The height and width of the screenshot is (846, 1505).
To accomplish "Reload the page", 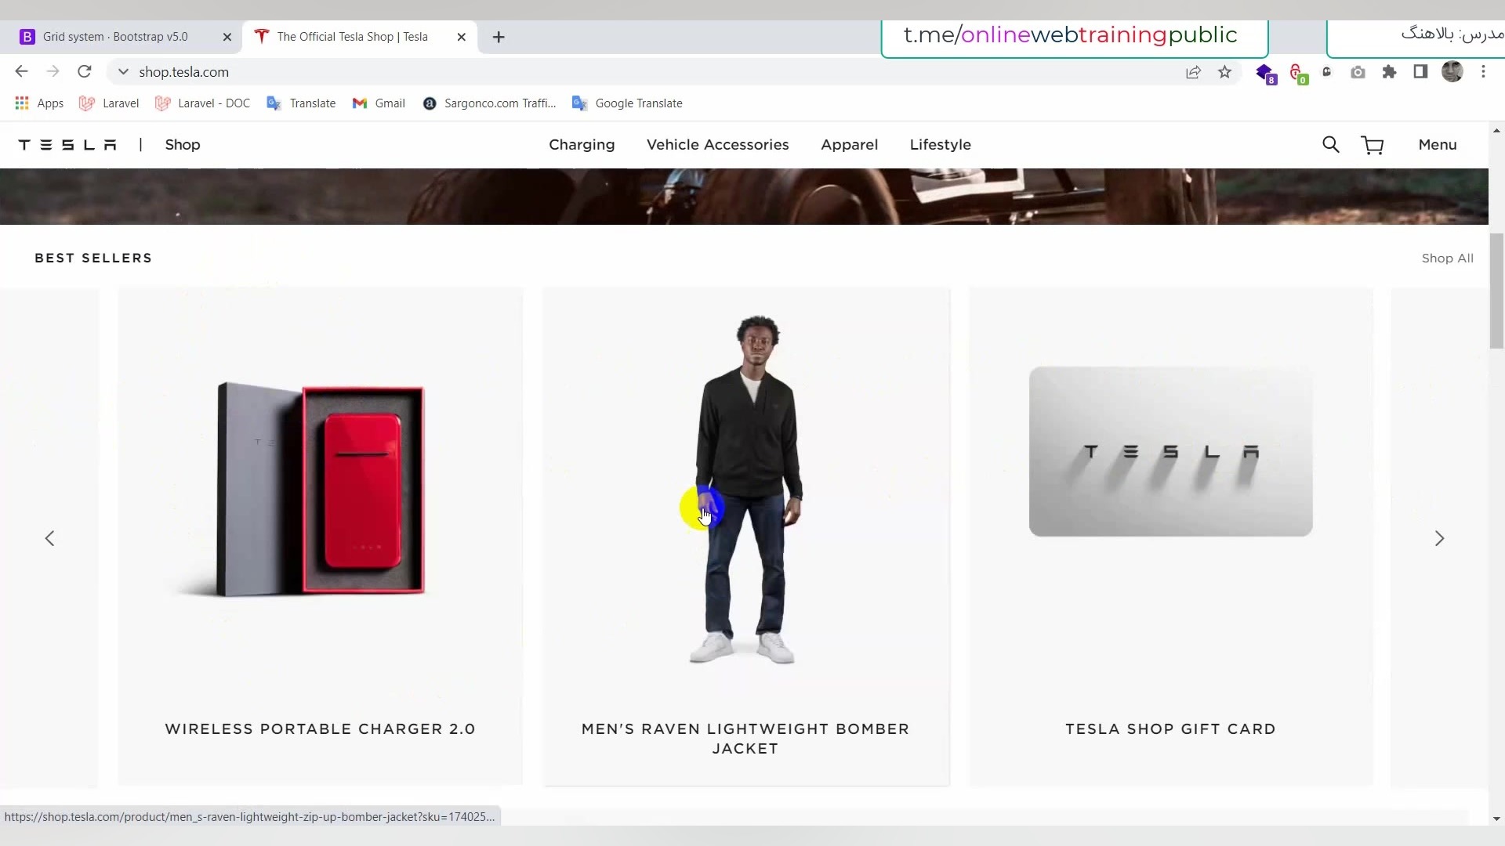I will click(x=85, y=72).
